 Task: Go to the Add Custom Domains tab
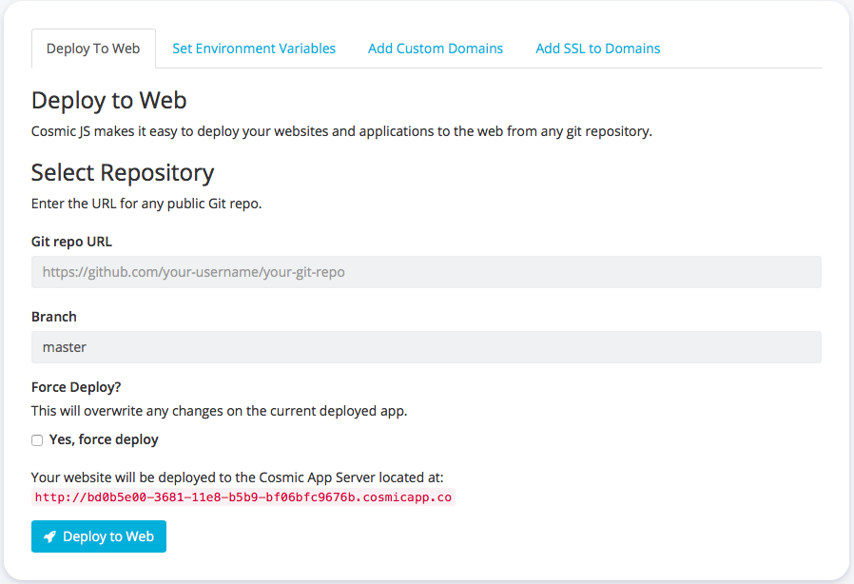(436, 49)
